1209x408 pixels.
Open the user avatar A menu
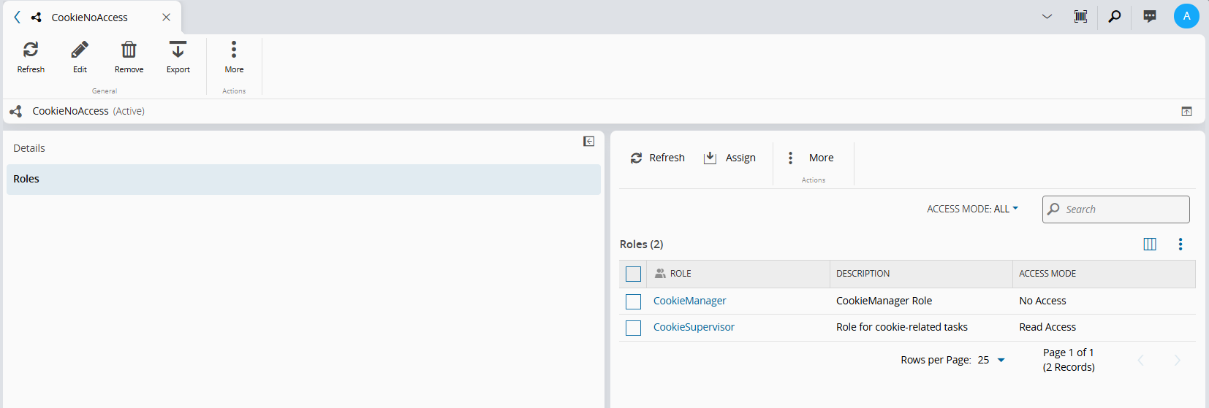point(1186,16)
